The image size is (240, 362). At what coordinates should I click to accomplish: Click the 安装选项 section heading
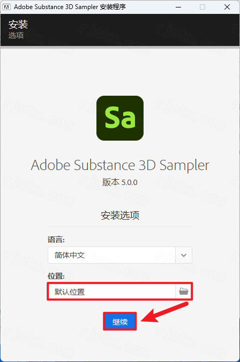120,215
